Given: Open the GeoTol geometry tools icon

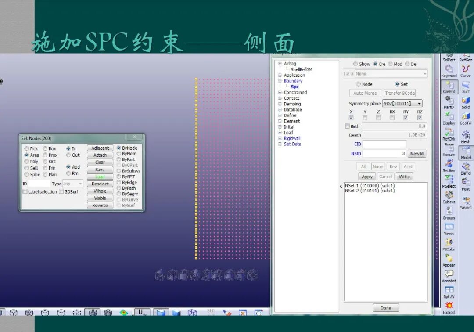Looking at the screenshot, I should (466, 119).
